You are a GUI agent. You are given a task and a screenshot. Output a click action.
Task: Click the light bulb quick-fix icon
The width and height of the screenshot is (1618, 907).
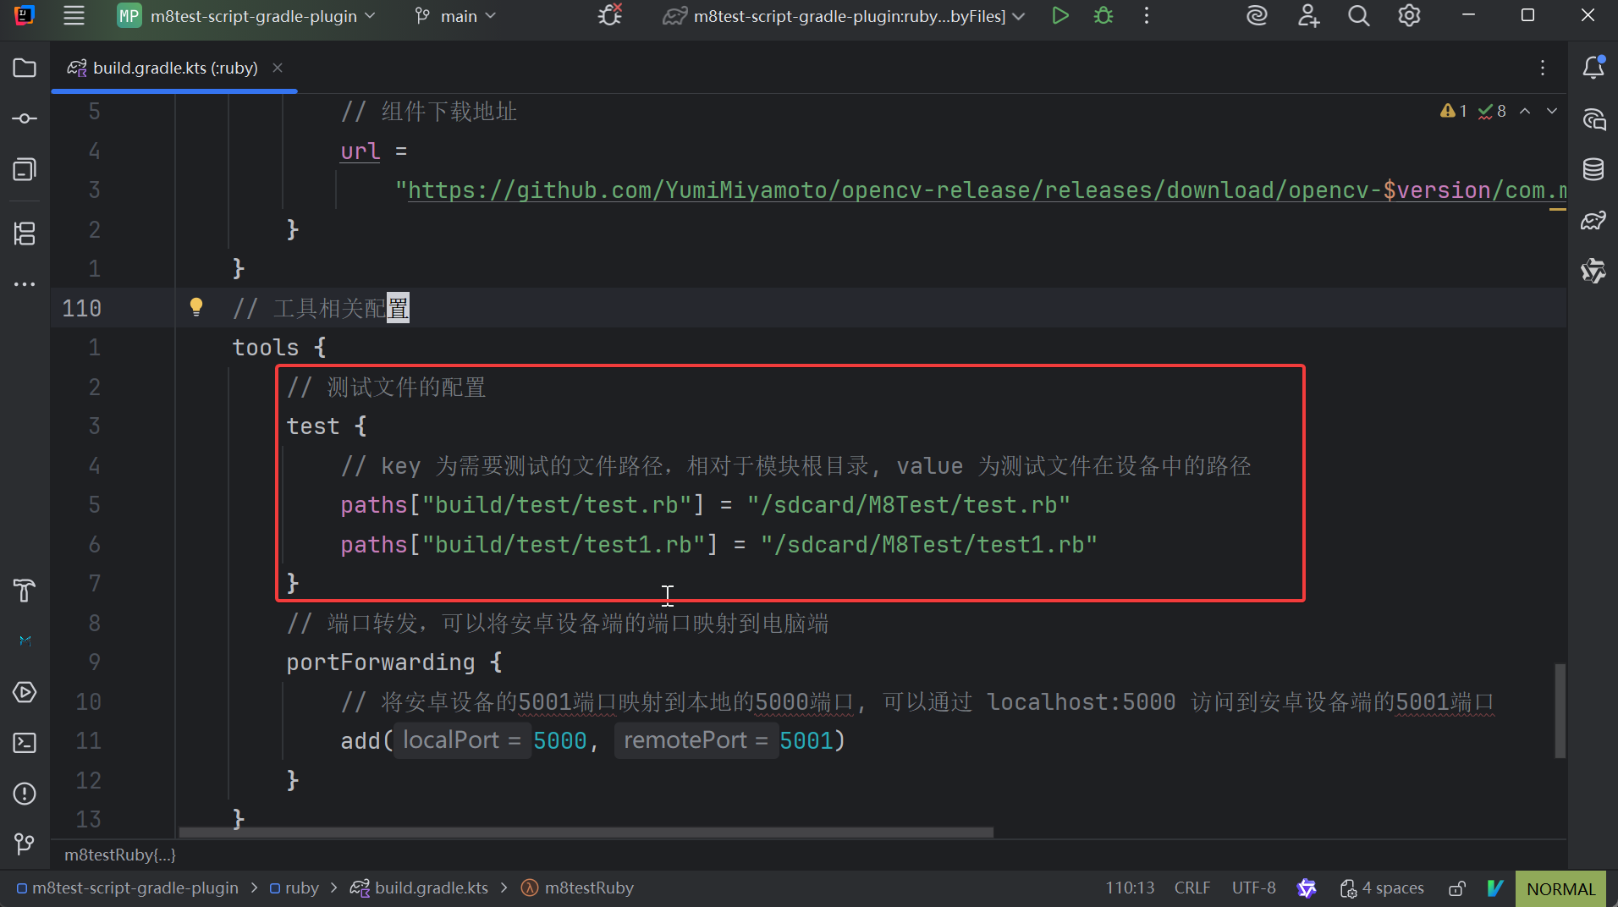195,306
